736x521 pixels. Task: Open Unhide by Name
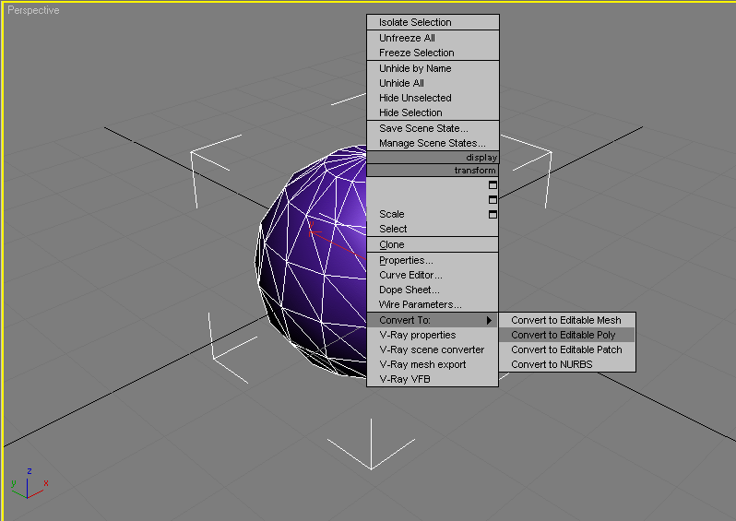433,68
